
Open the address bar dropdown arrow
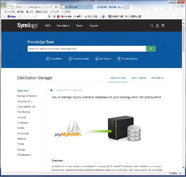(x=53, y=7)
